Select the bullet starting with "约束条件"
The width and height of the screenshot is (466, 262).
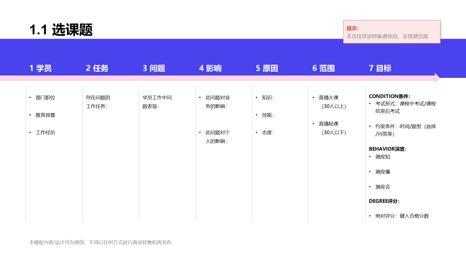(406, 130)
